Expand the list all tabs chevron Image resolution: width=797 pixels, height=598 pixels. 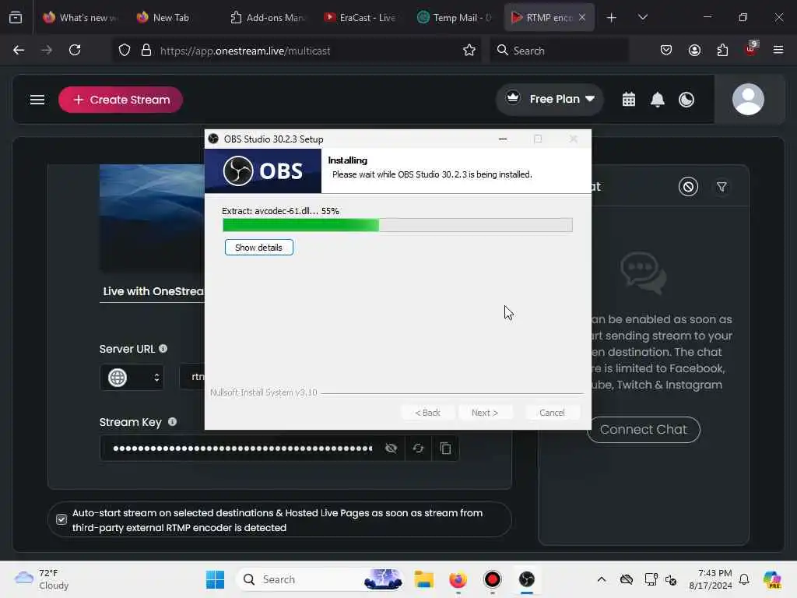click(642, 17)
